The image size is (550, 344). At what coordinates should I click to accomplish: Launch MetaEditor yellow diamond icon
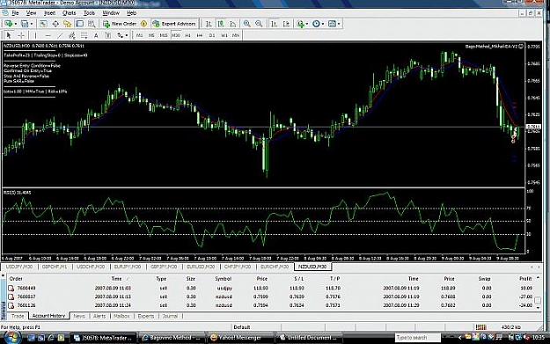coord(143,24)
